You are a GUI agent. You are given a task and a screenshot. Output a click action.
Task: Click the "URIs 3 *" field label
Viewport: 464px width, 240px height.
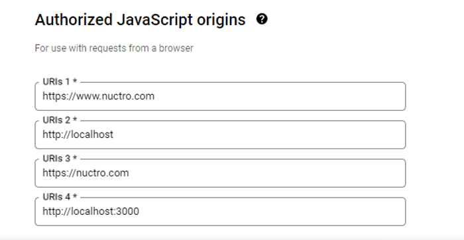[x=60, y=158]
